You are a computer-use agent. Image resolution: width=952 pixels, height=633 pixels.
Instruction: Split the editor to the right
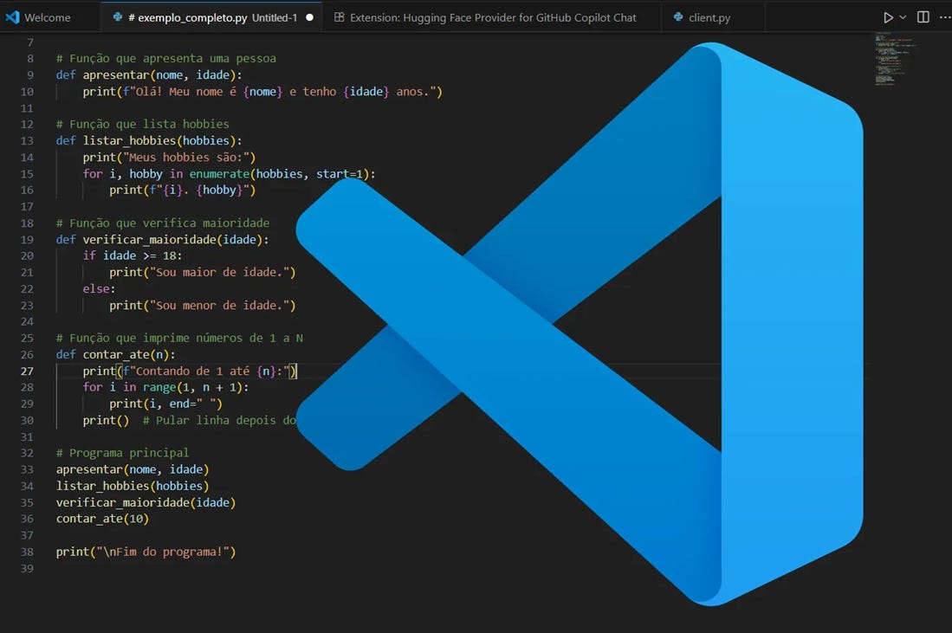click(x=923, y=17)
